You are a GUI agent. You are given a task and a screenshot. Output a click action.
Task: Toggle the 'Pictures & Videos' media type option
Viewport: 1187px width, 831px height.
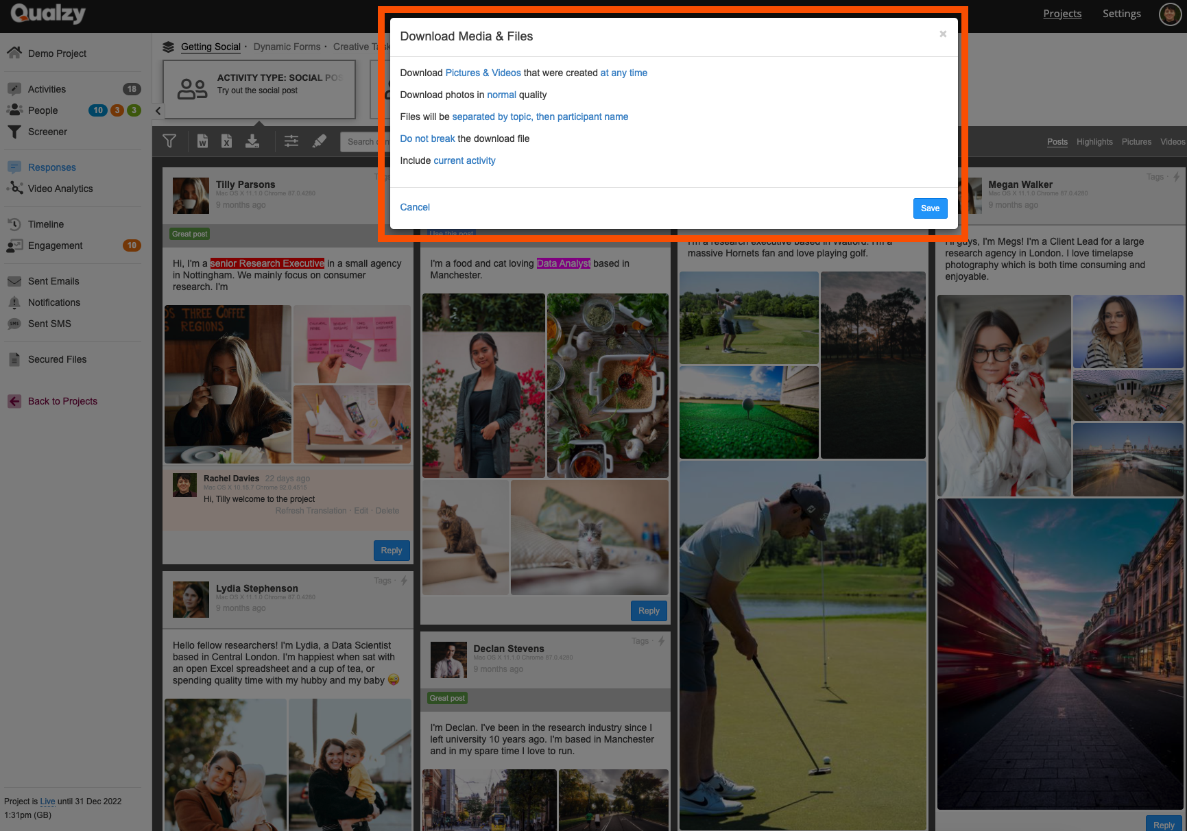[483, 73]
